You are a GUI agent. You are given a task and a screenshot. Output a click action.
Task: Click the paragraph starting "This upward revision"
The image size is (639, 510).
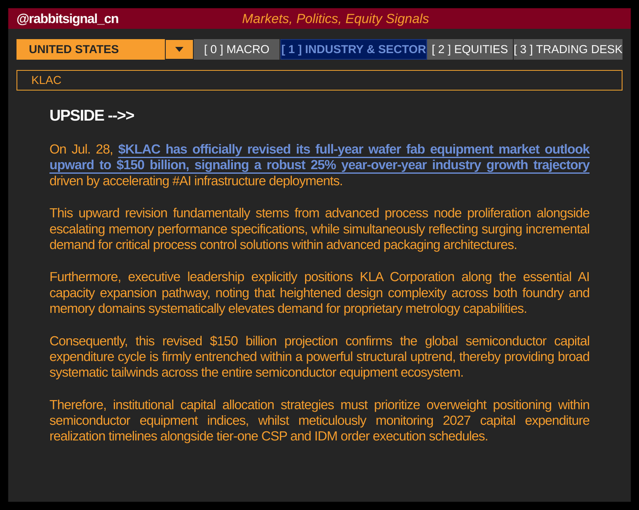[319, 229]
